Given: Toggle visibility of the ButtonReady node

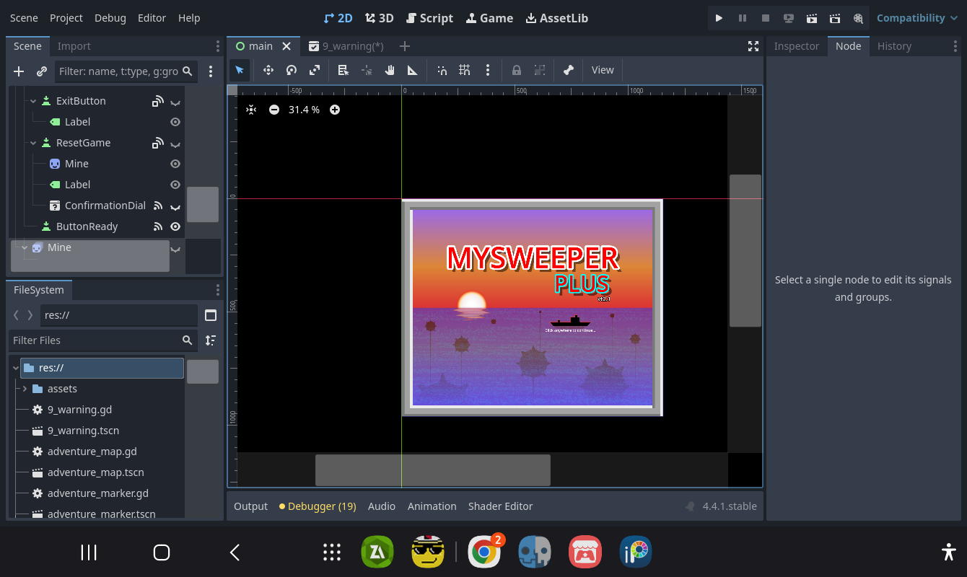Looking at the screenshot, I should (x=175, y=226).
